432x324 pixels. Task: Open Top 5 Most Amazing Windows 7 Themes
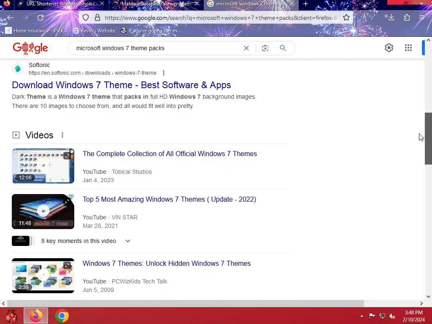point(170,199)
